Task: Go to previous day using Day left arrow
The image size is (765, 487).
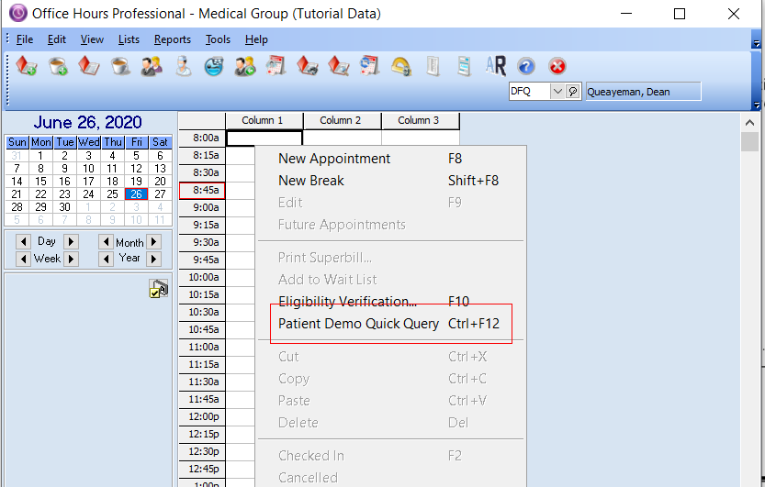Action: (x=23, y=241)
